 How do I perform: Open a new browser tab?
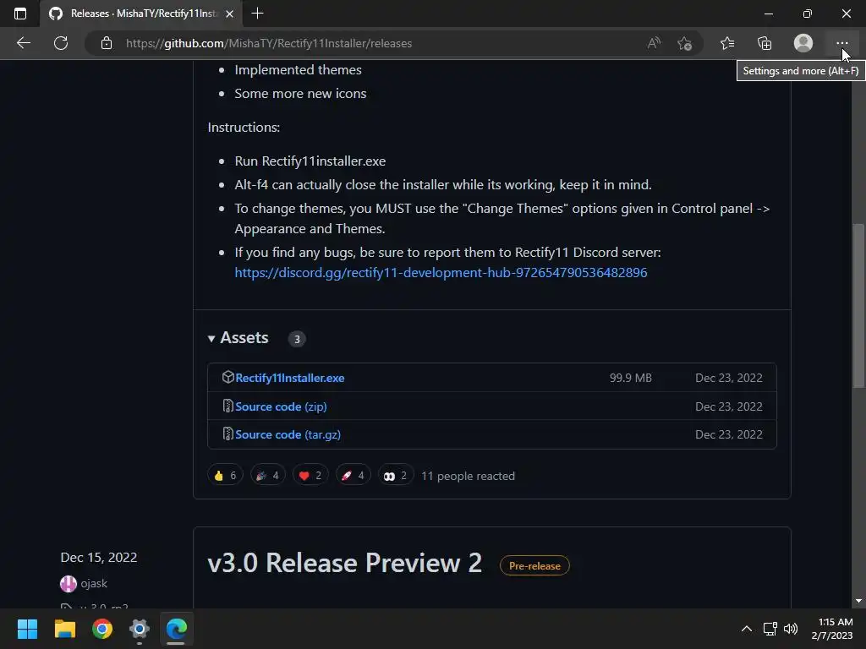point(257,14)
